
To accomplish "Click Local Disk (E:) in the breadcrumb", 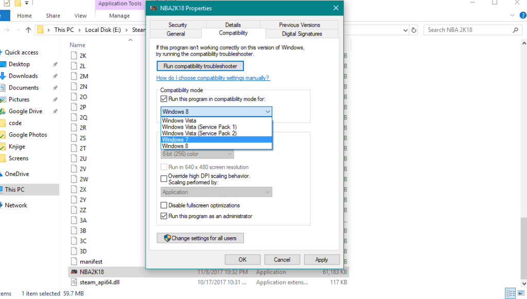I will 103,30.
